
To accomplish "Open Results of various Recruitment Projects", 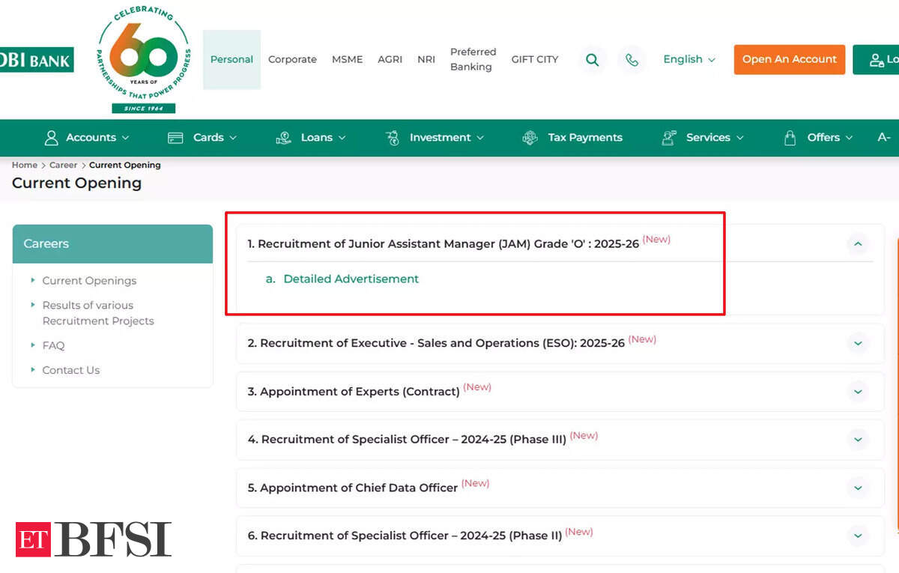I will 97,313.
